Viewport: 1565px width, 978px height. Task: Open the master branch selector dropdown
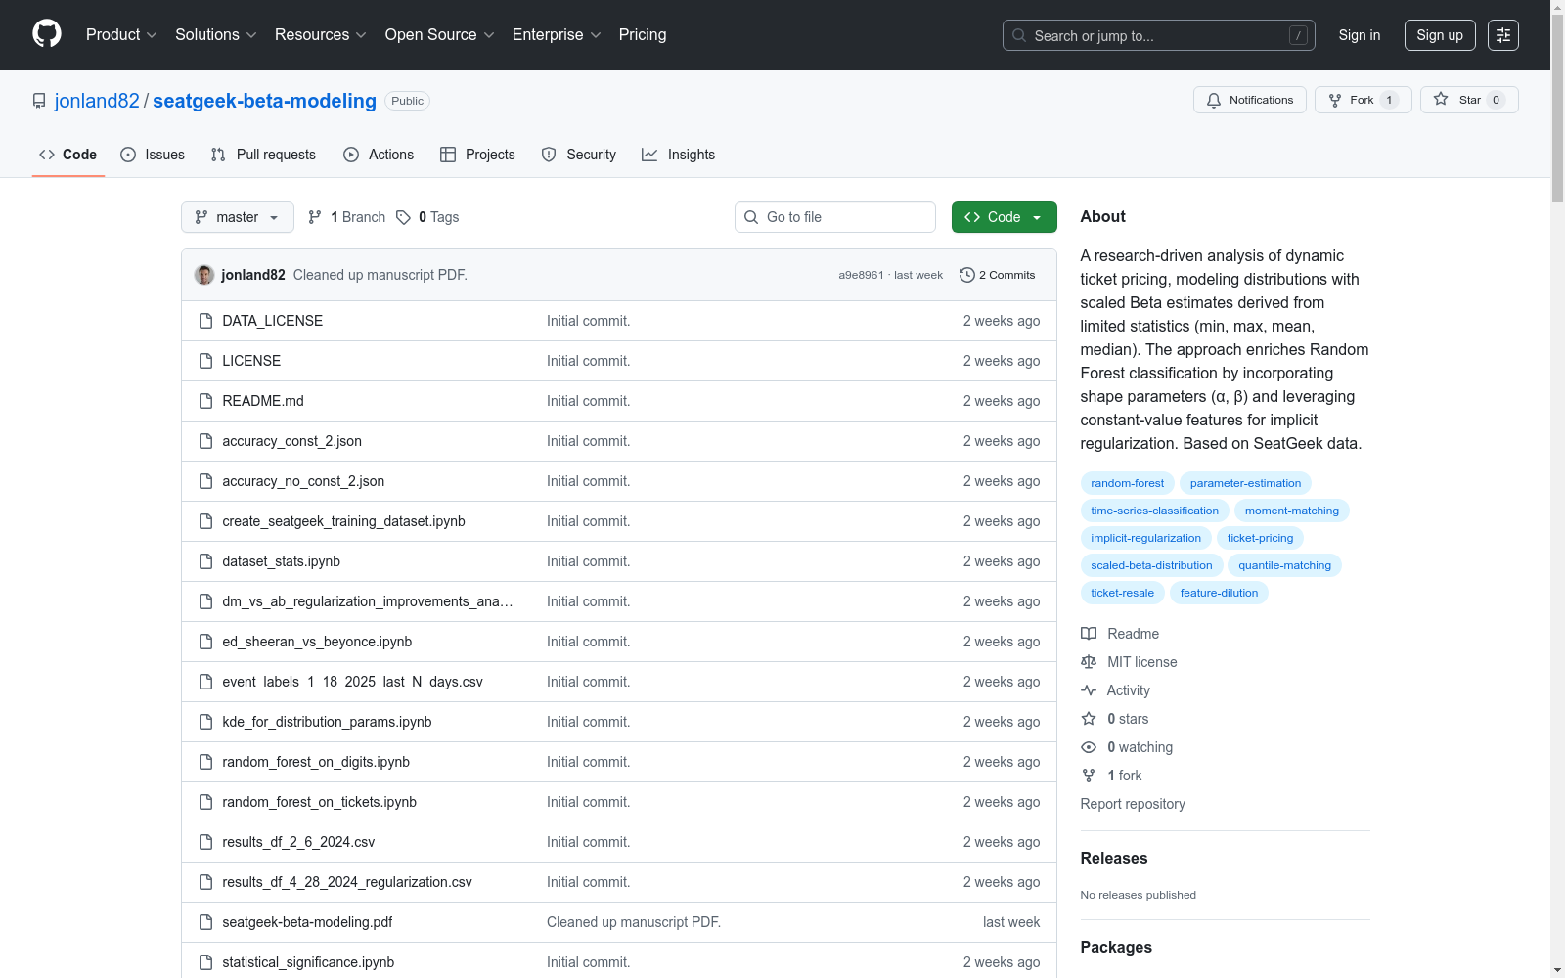(238, 217)
